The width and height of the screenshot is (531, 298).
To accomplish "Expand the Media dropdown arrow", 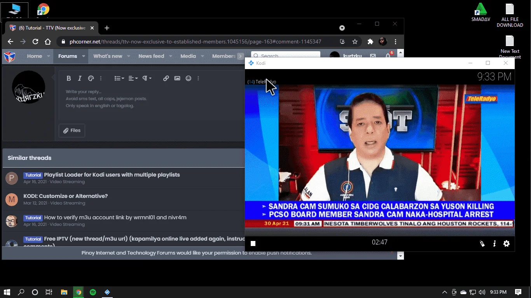I will pos(203,56).
